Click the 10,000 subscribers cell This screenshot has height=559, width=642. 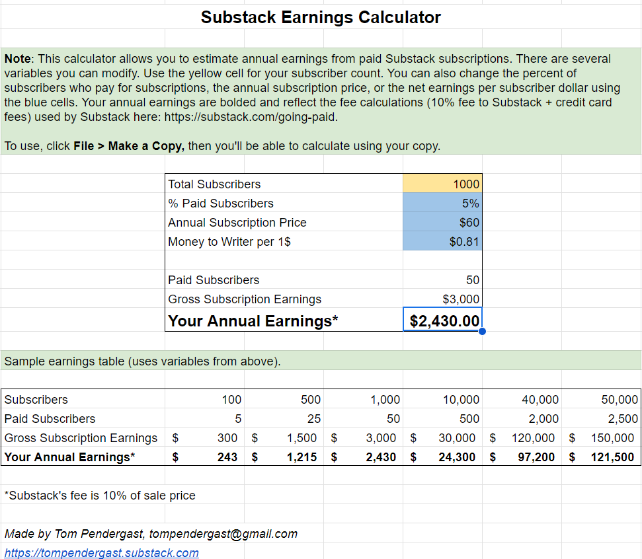point(442,399)
